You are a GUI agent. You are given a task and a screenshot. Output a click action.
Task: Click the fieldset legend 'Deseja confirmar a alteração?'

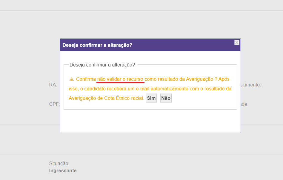coord(102,65)
